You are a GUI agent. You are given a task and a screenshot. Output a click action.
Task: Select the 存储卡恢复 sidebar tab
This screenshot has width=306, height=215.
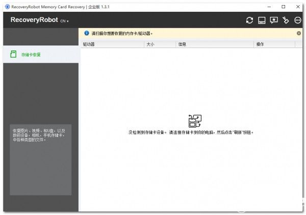(x=41, y=54)
